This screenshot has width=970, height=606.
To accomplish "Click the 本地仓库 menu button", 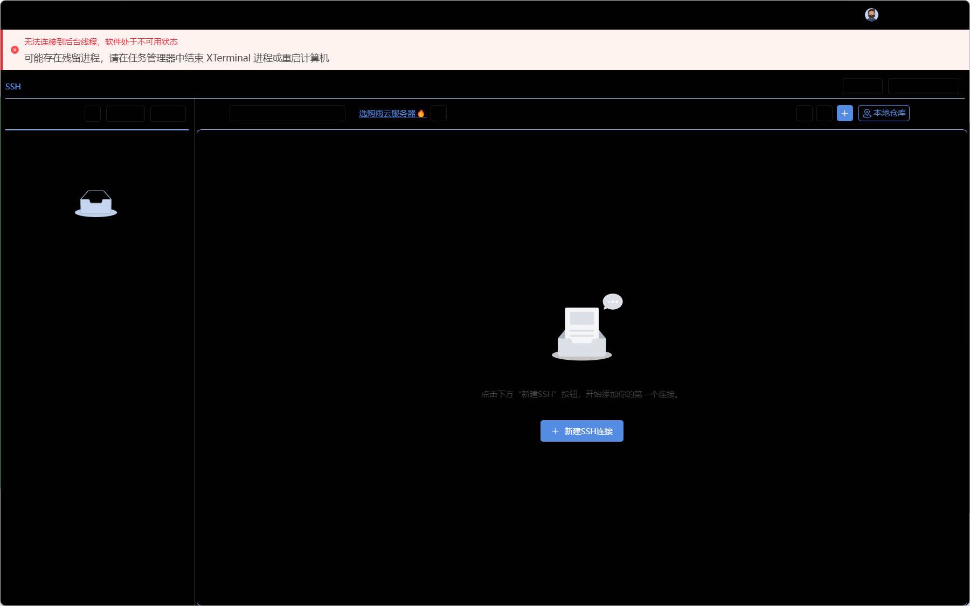I will pos(884,113).
